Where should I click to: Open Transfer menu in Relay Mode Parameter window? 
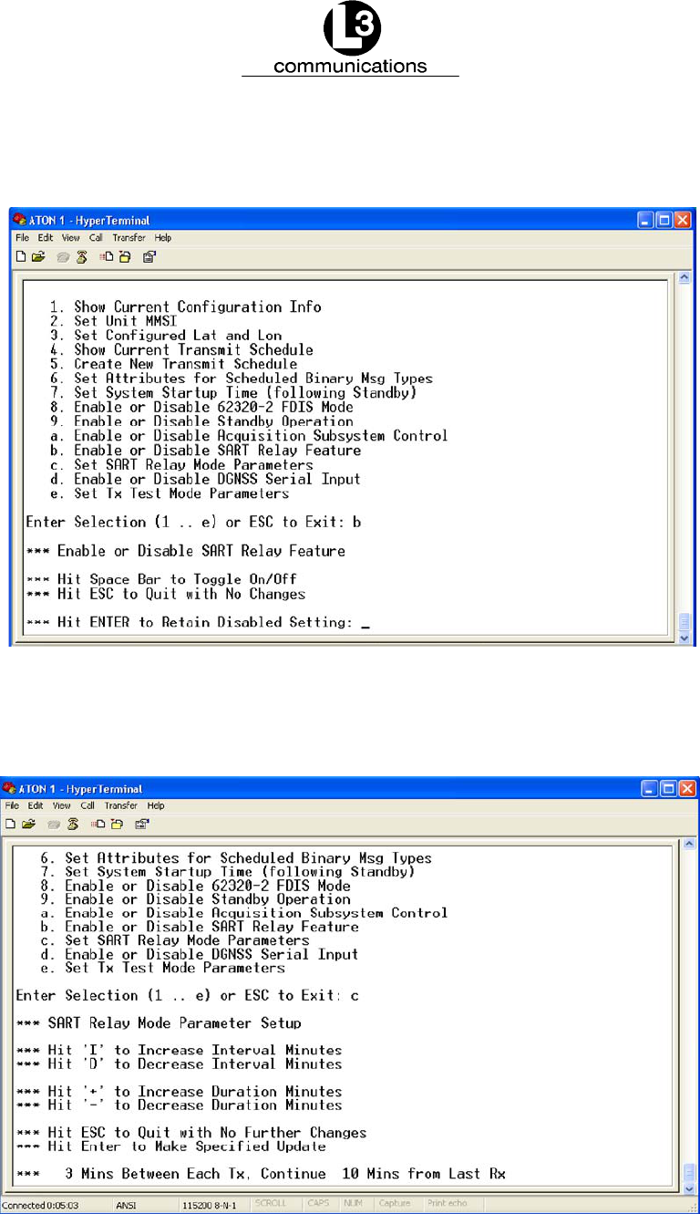(x=121, y=805)
